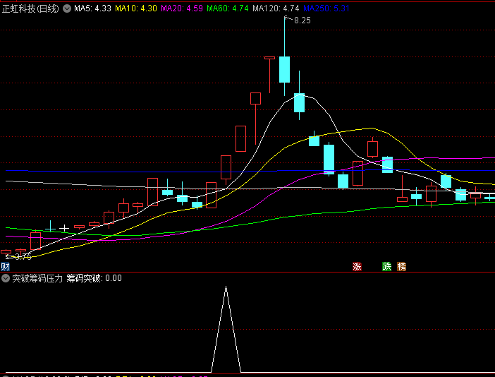Screen dimensions: 495x377
Task: Click the short blue MA250 line segment at left
Action: [x=49, y=171]
